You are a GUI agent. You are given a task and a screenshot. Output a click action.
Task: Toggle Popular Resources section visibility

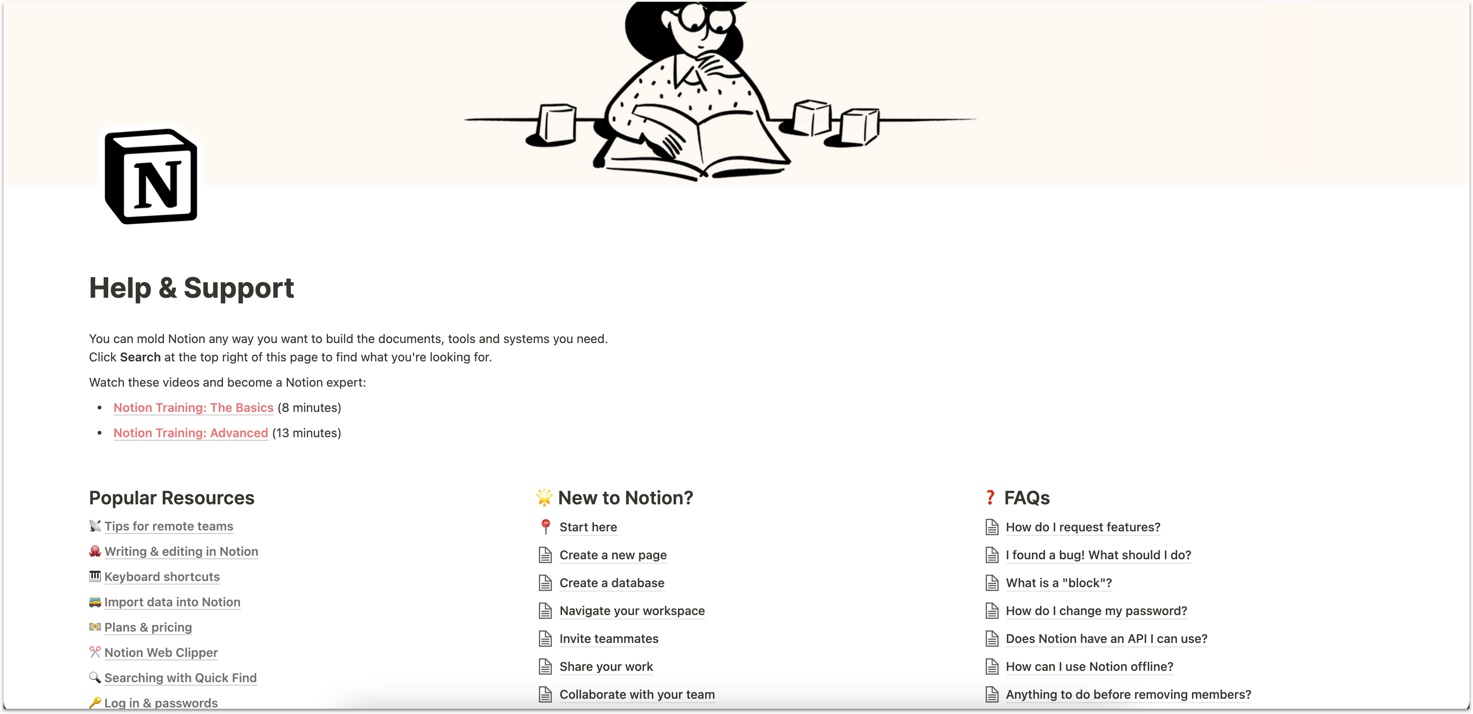click(172, 497)
